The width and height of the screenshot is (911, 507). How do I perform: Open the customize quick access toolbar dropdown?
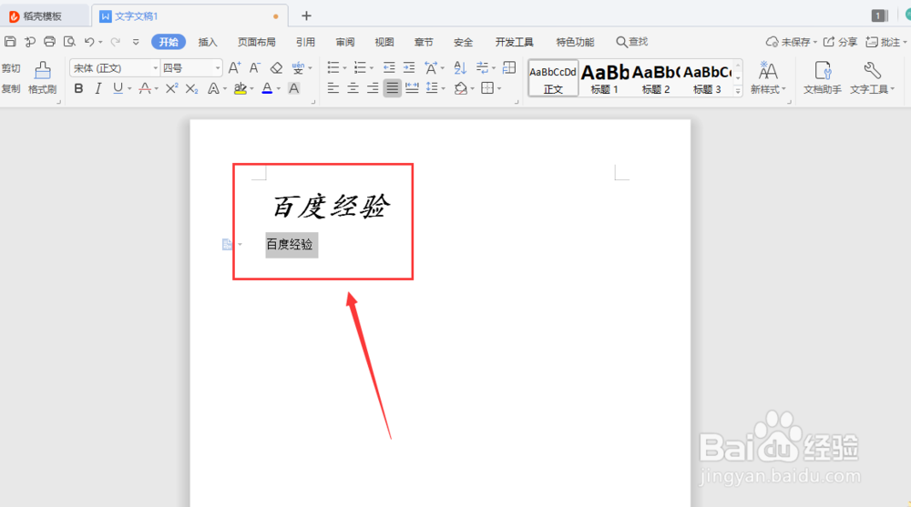[136, 42]
